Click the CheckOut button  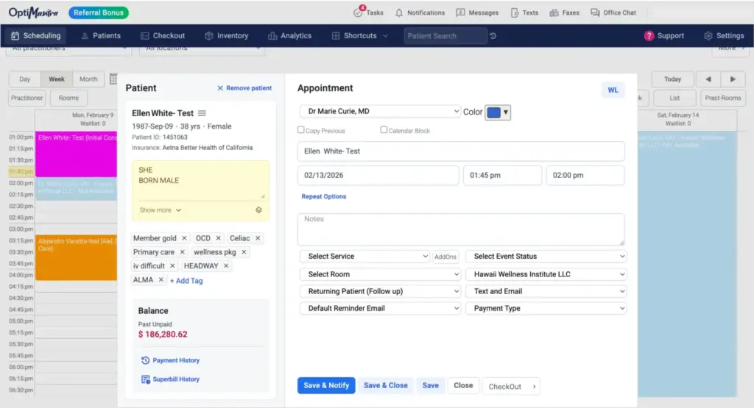(511, 387)
